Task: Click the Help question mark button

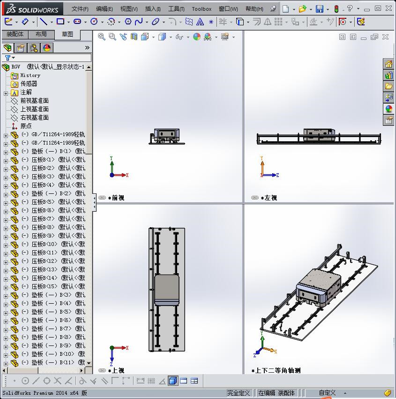Action: (x=350, y=8)
